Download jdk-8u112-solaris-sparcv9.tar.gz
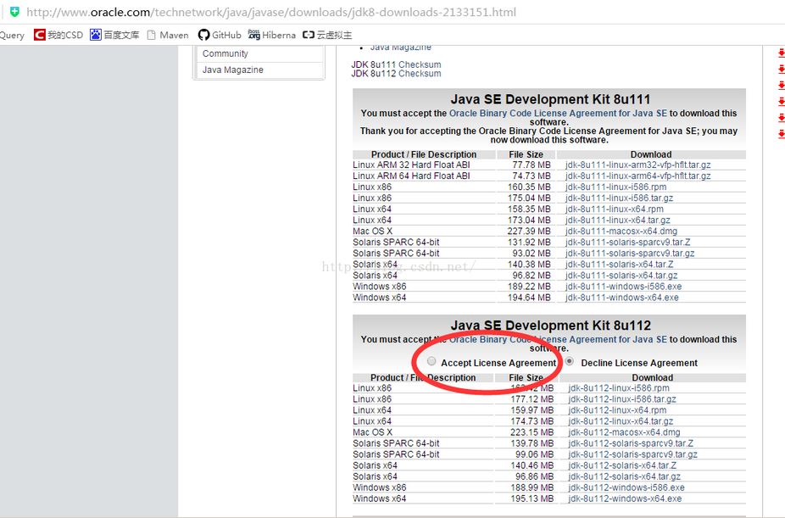This screenshot has height=518, width=785. 632,454
